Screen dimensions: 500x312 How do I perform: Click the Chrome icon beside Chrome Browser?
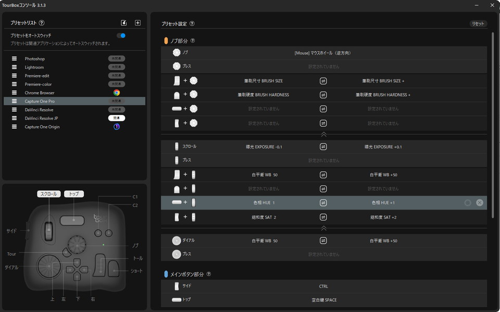coord(117,93)
